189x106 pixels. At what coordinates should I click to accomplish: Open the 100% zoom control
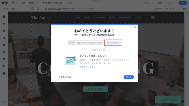point(158,9)
